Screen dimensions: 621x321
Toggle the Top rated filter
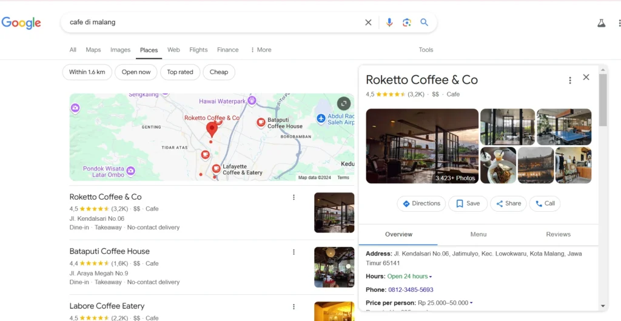180,72
